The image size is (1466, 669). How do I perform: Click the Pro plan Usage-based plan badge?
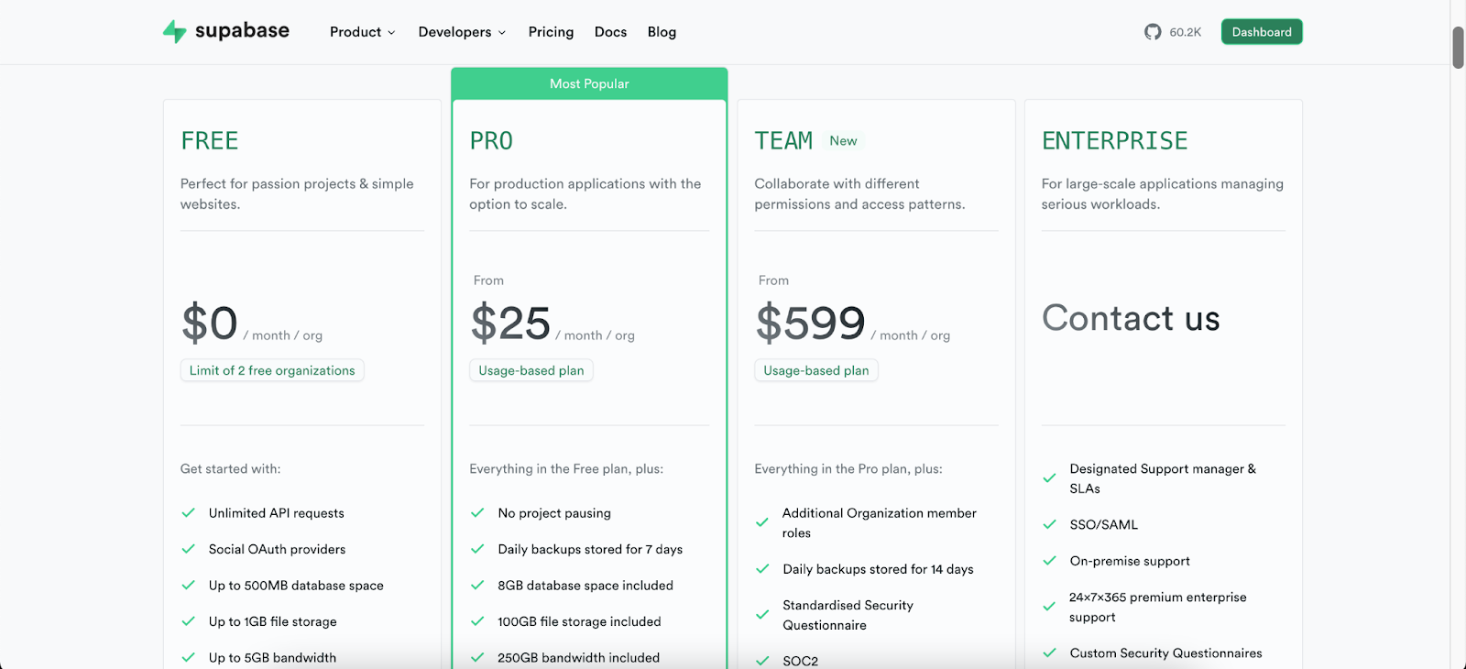coord(531,370)
